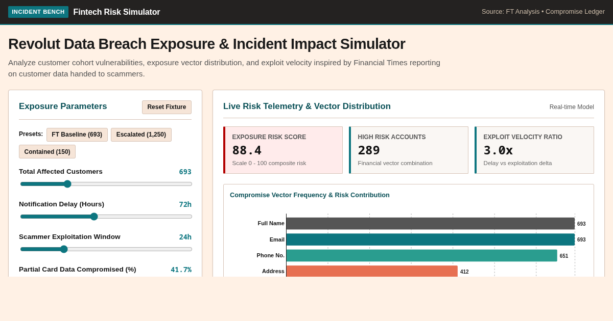Viewport: 613px width, 321px height.
Task: Adjust the Total Affected Customers slider
Action: pyautogui.click(x=106, y=184)
